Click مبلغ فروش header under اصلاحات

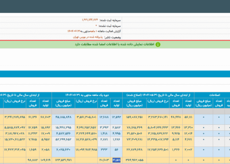coord(203,103)
